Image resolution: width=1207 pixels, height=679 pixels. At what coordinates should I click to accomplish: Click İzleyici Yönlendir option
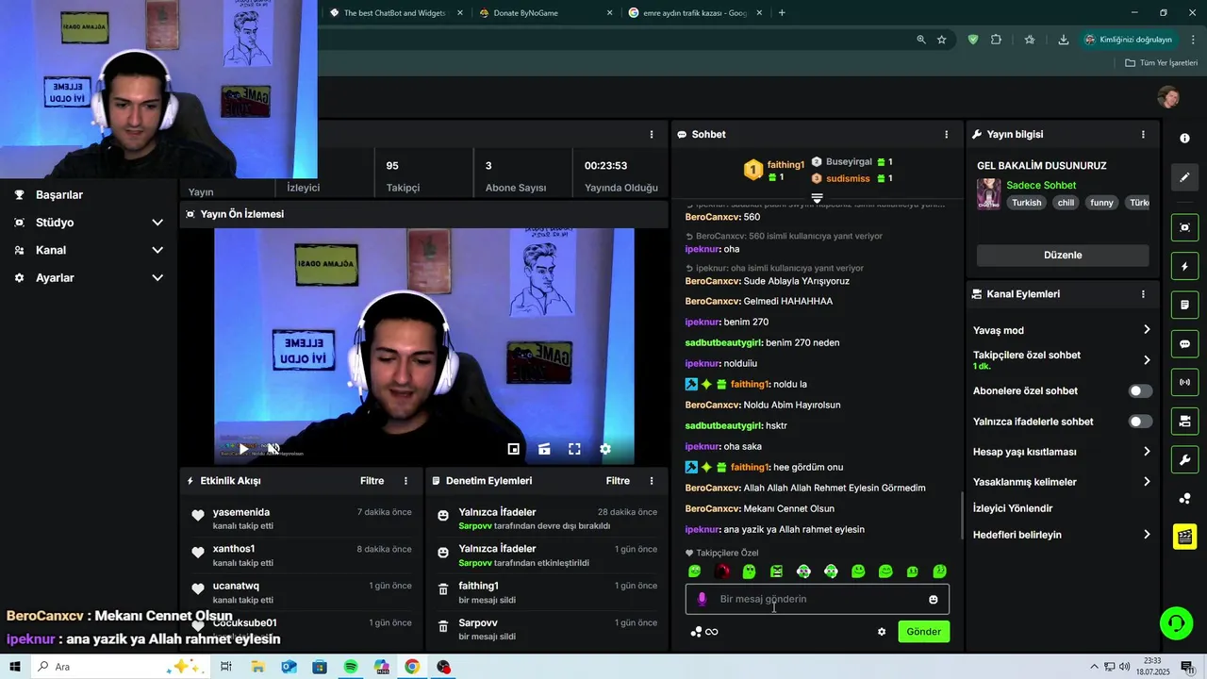[x=1013, y=508]
